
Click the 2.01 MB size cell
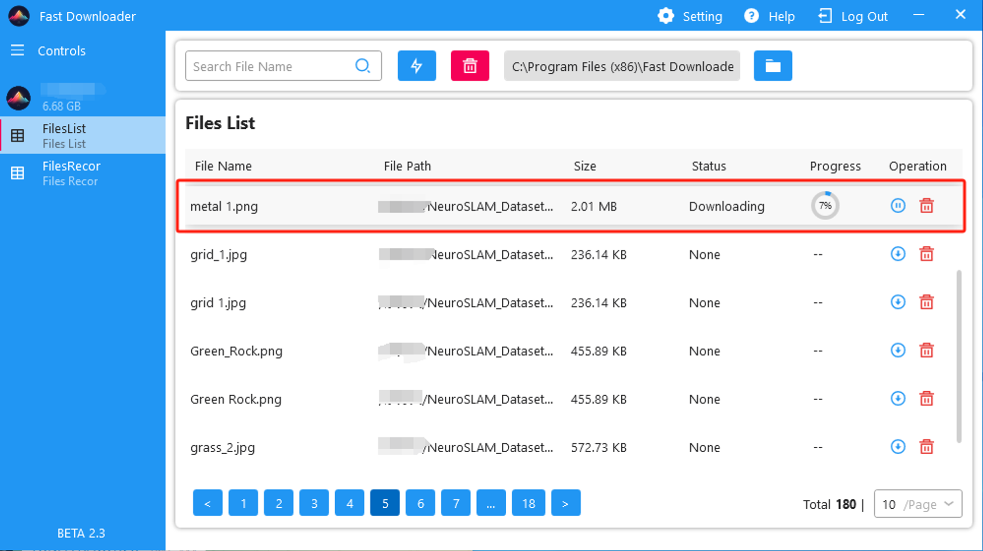[x=594, y=206]
